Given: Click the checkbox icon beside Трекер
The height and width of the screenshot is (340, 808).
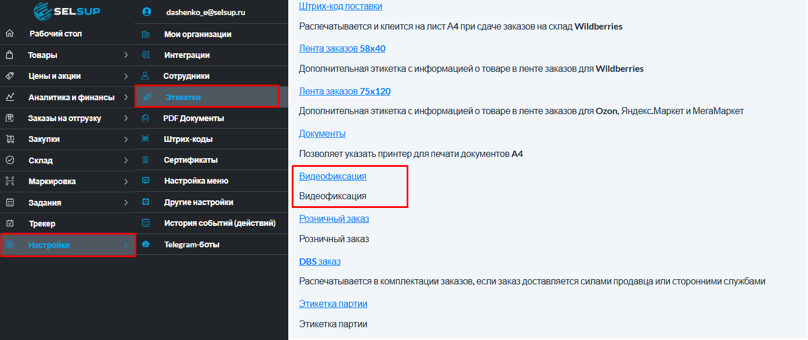Looking at the screenshot, I should 9,224.
